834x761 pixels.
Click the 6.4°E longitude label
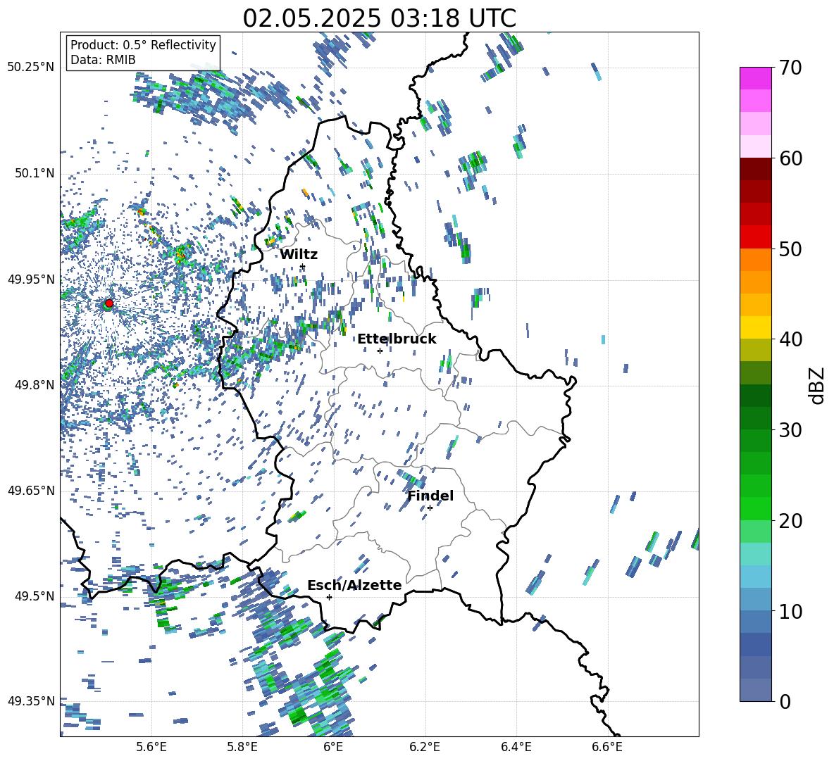[x=516, y=747]
